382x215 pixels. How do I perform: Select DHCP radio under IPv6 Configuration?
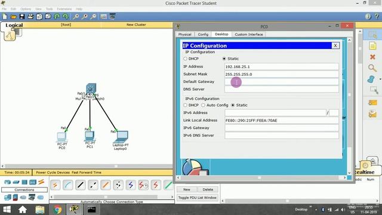tap(185, 105)
